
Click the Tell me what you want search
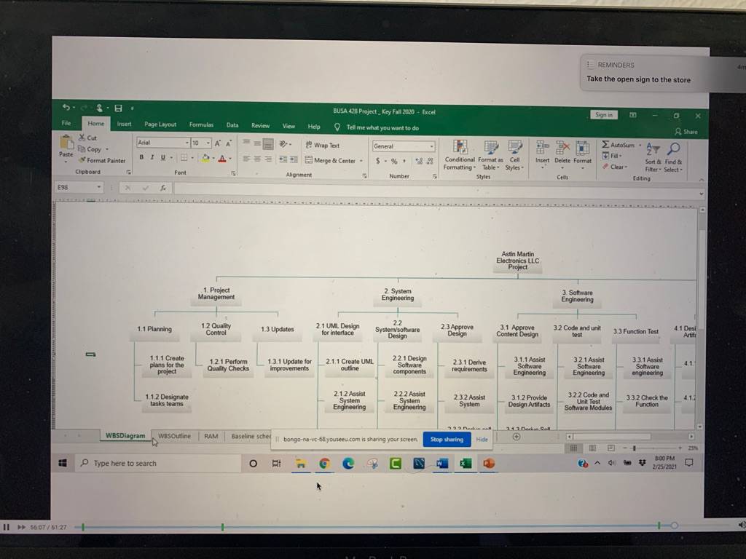tap(377, 127)
